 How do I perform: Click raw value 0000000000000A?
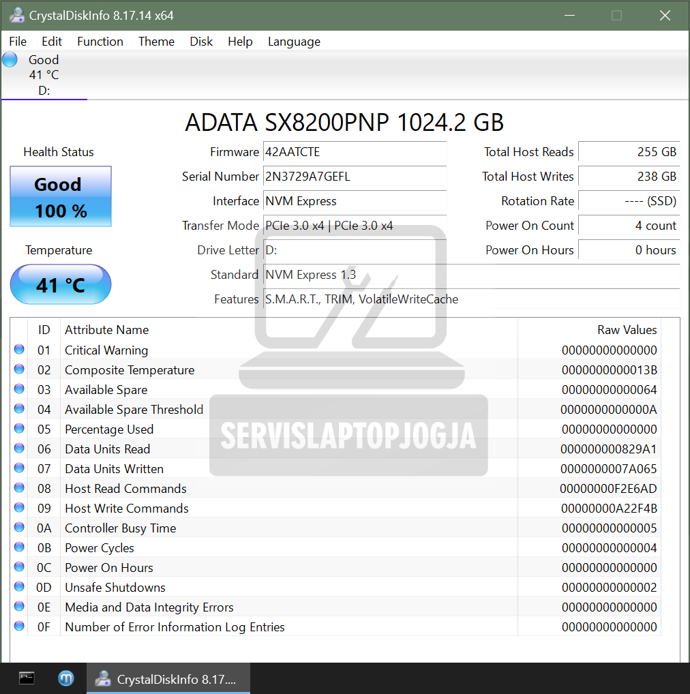pyautogui.click(x=609, y=410)
